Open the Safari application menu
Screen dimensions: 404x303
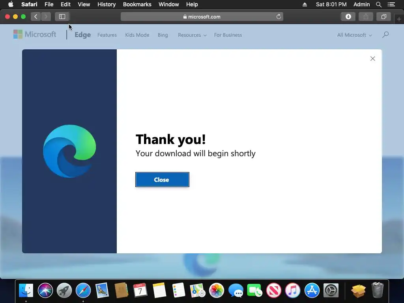(29, 4)
